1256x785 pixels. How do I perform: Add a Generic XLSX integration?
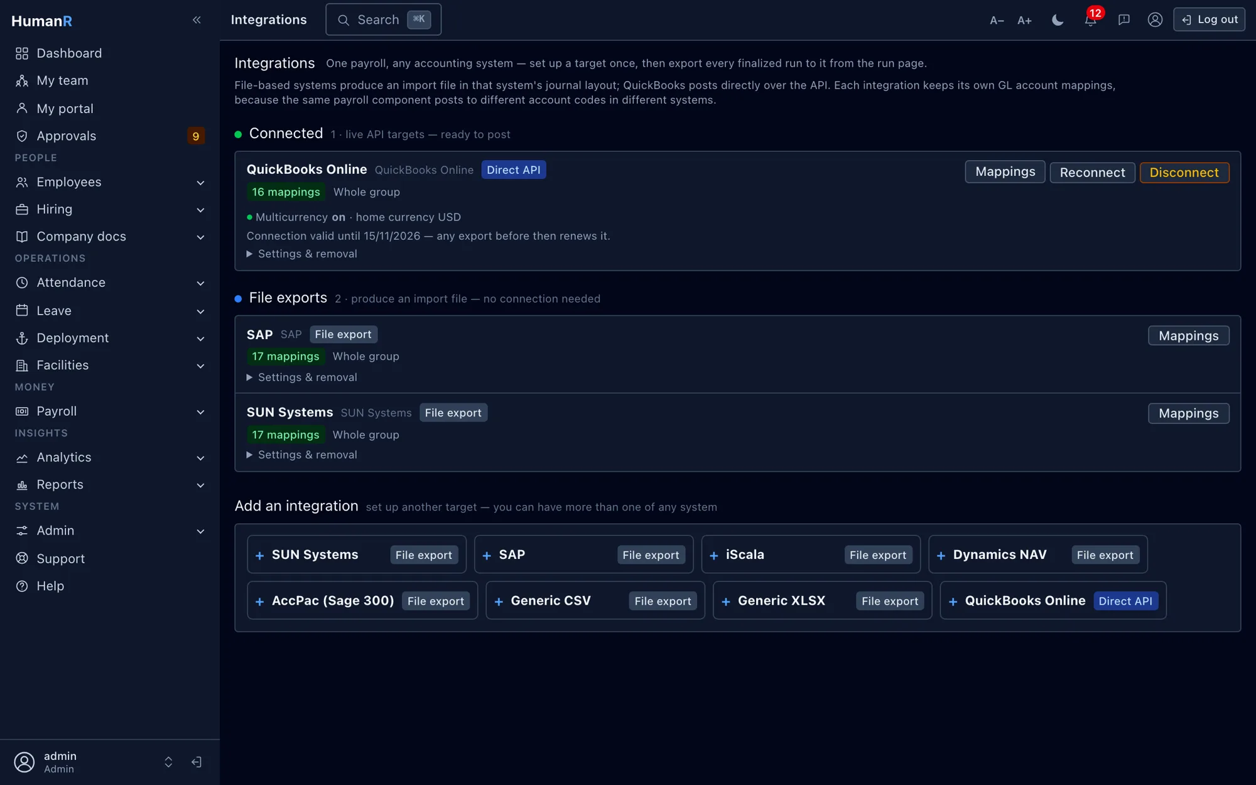click(823, 601)
